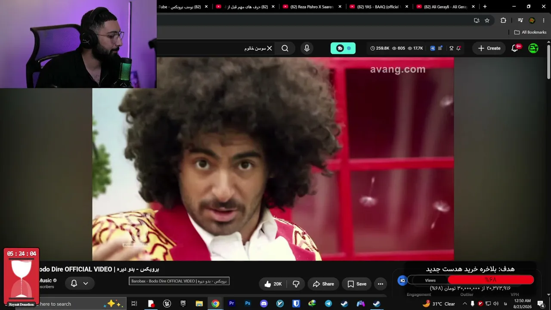Dislike the Bodo Dire video

point(296,284)
